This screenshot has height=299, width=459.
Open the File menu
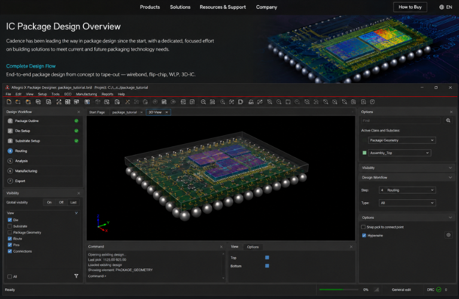[8, 94]
